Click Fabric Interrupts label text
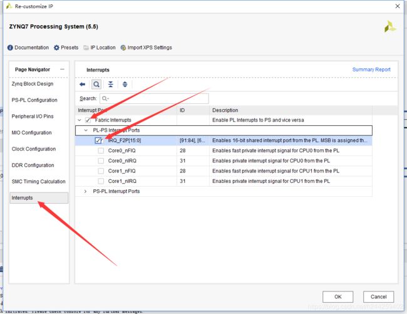The height and width of the screenshot is (314, 407). click(x=113, y=120)
